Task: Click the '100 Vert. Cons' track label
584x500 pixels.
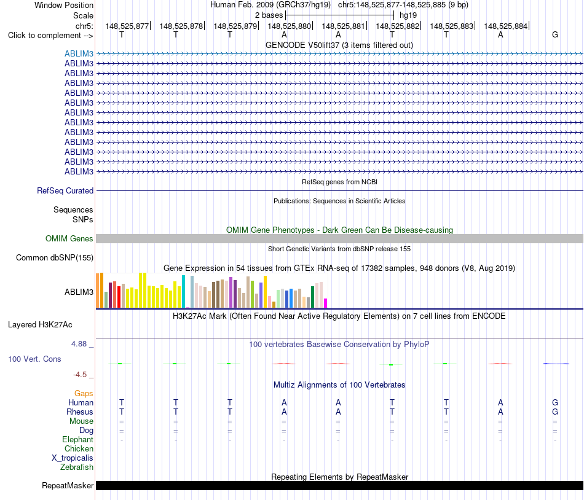Action: [x=34, y=359]
